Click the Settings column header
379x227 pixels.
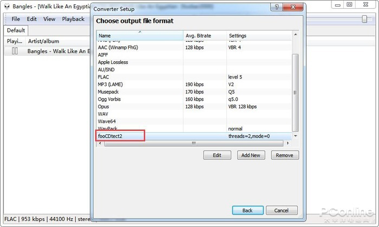click(x=259, y=36)
